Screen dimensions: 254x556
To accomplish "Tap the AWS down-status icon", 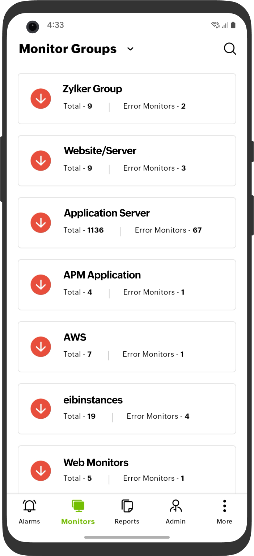I will pos(41,347).
